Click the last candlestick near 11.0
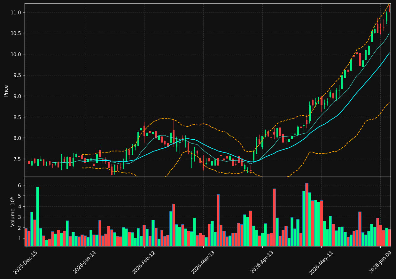The height and width of the screenshot is (279, 396). (x=389, y=10)
